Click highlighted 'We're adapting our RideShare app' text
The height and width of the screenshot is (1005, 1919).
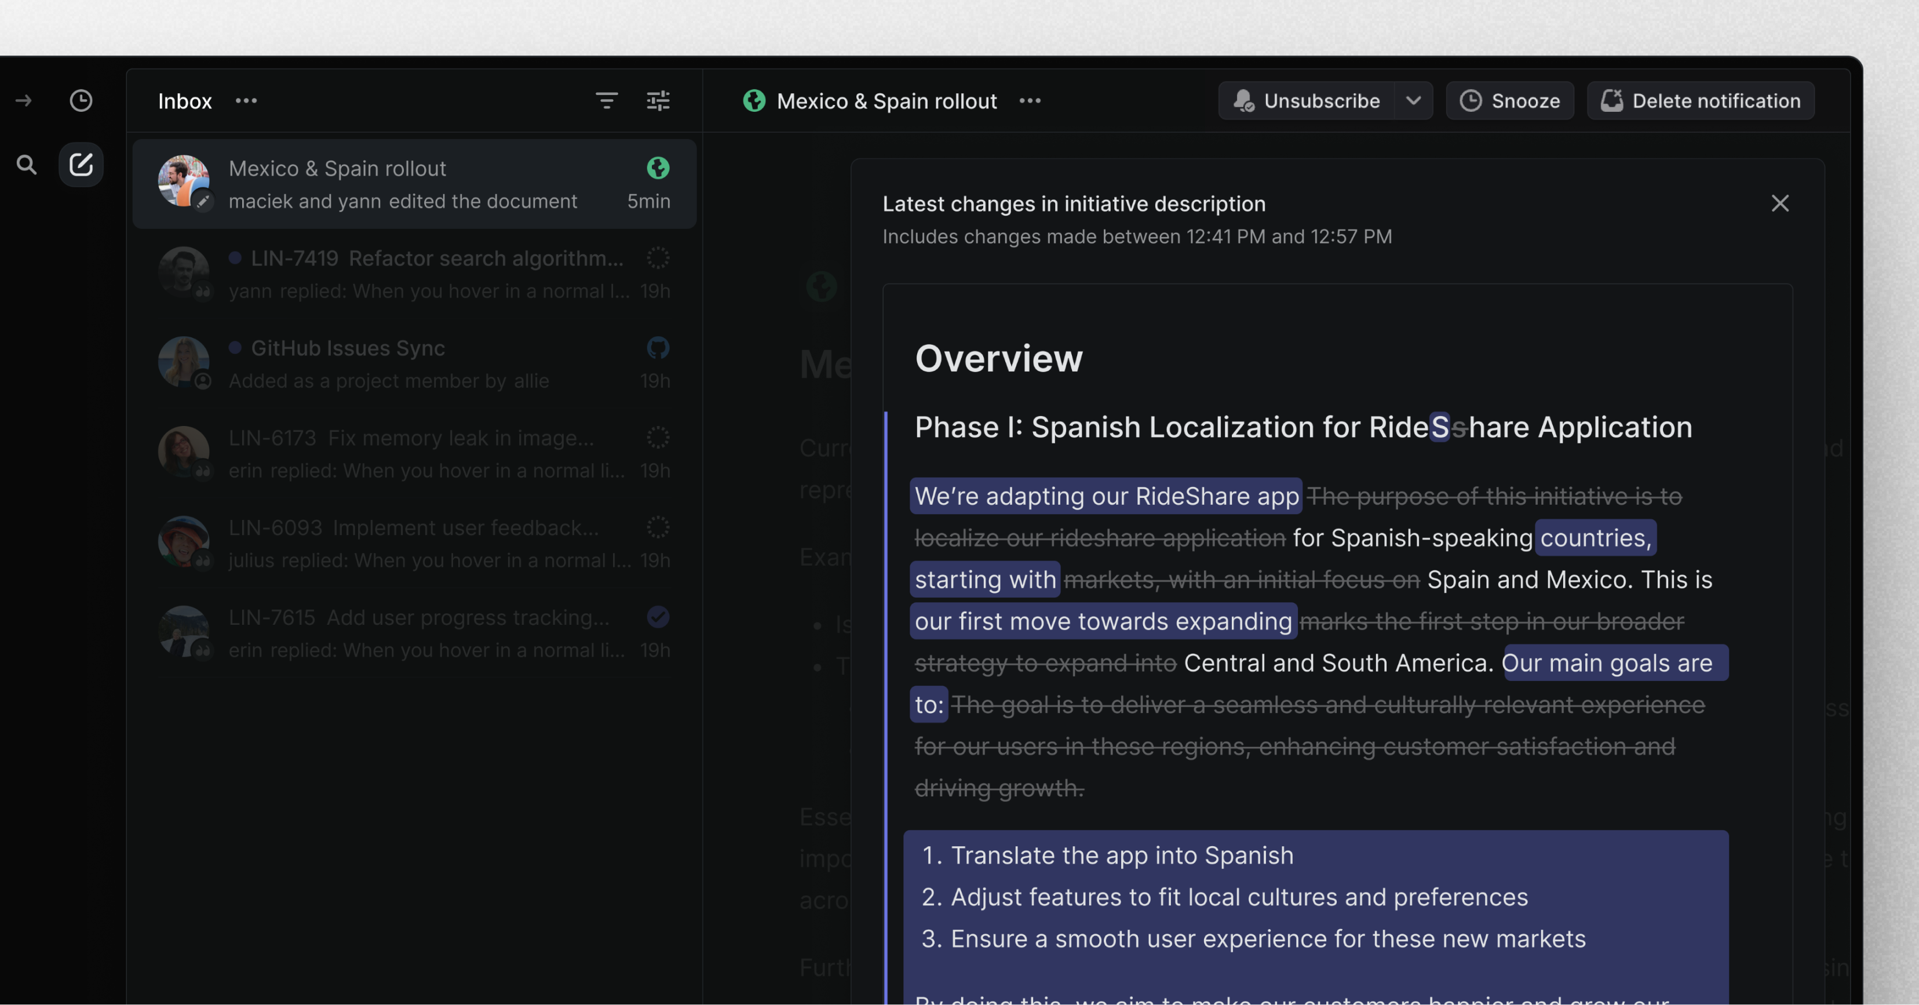[1106, 496]
